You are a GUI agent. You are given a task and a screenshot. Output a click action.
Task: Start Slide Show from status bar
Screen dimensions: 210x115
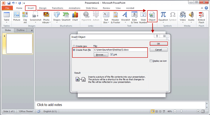click(164, 111)
